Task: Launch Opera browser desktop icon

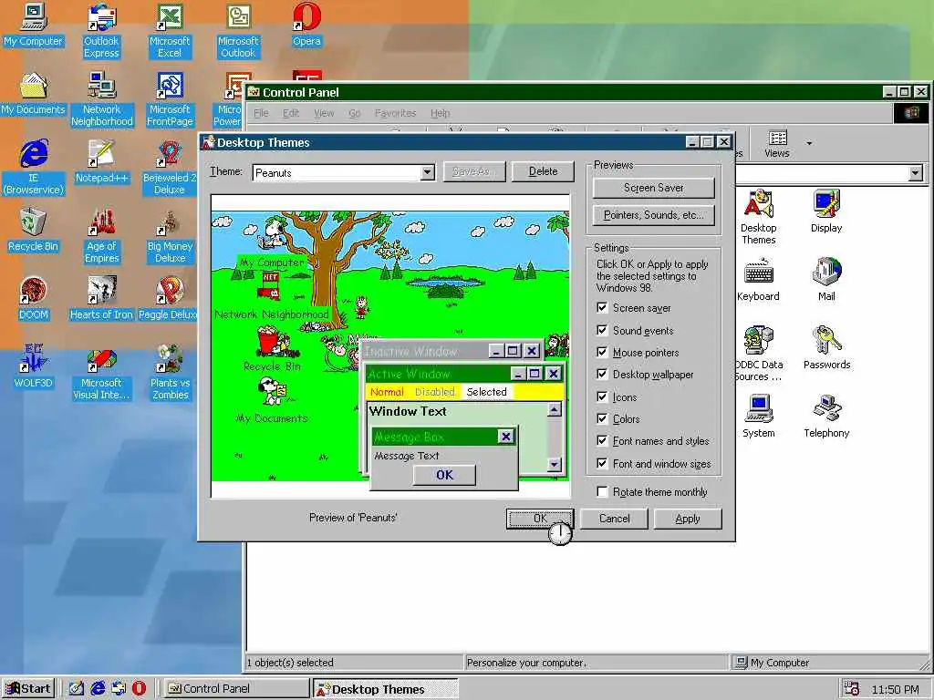Action: [x=306, y=25]
